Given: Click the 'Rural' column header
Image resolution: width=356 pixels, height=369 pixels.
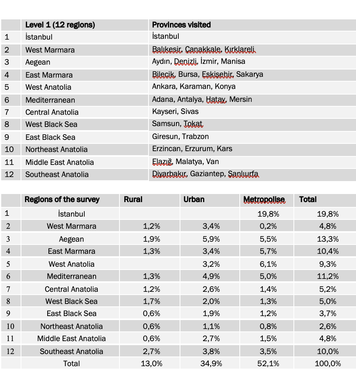Looking at the screenshot, I should [x=133, y=200].
